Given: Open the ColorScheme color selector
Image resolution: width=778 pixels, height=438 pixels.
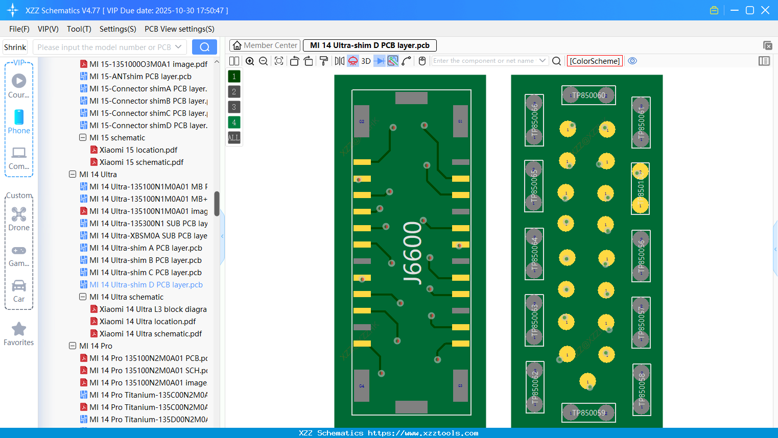Looking at the screenshot, I should [x=595, y=61].
